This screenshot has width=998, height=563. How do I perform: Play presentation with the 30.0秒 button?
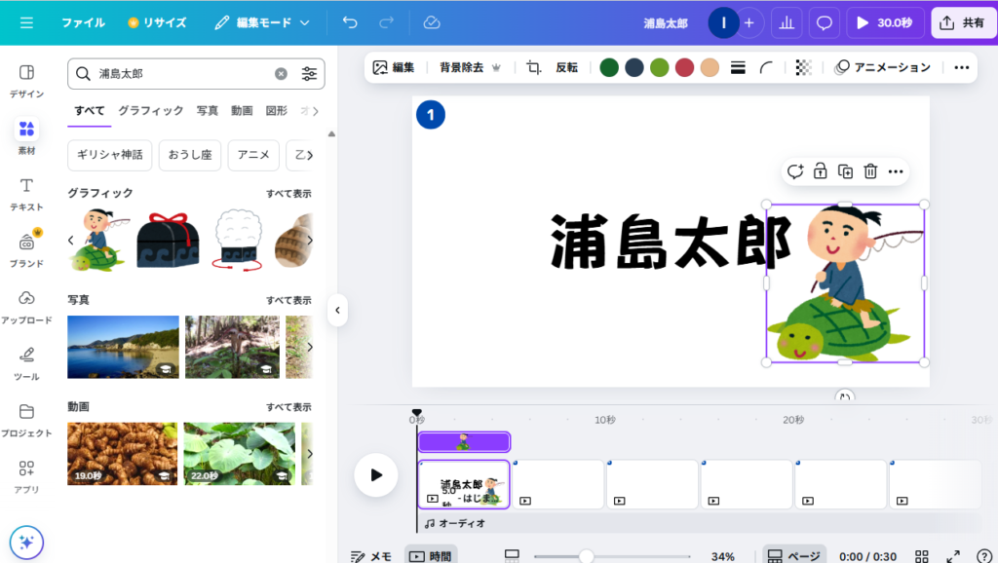coord(885,23)
